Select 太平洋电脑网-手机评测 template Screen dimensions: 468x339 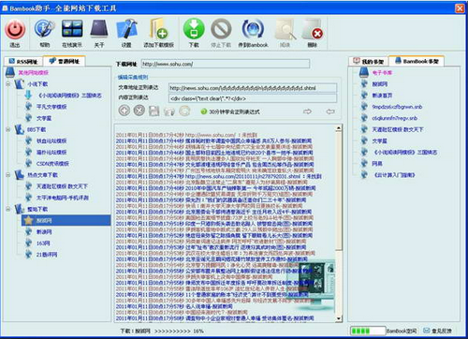63,198
